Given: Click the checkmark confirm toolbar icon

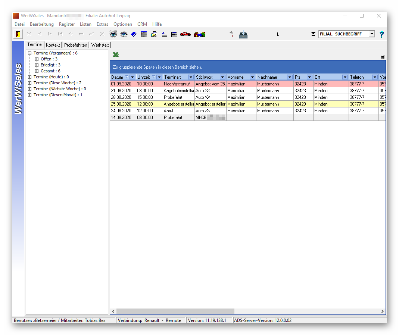Looking at the screenshot, I should click(x=91, y=34).
